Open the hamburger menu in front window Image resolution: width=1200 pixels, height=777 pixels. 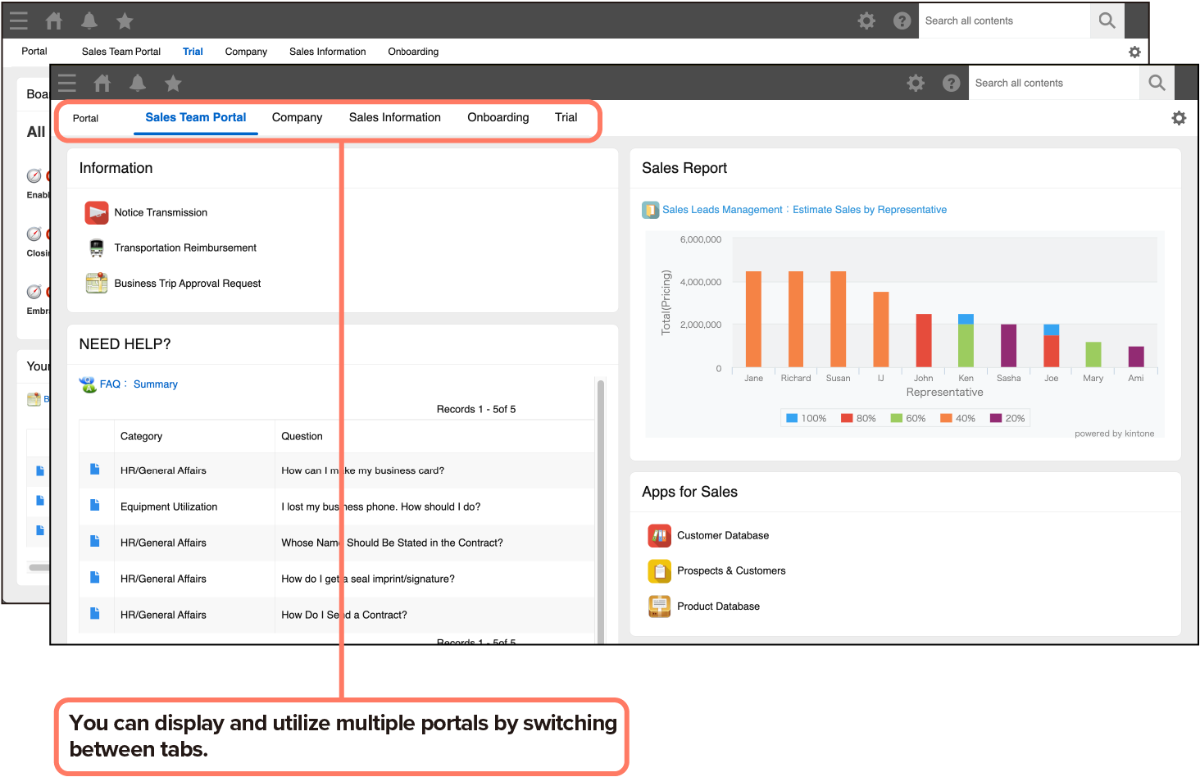67,83
